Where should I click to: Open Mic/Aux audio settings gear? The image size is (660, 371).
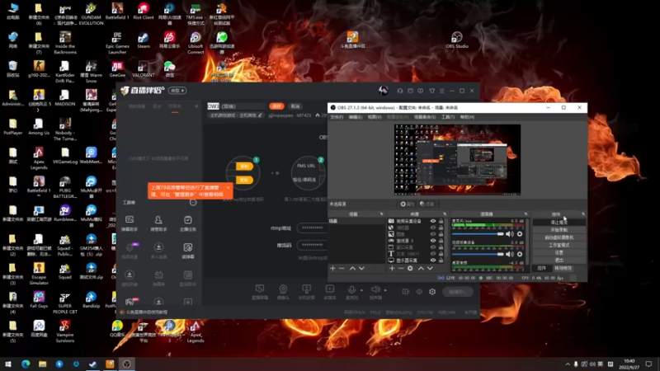pyautogui.click(x=520, y=234)
